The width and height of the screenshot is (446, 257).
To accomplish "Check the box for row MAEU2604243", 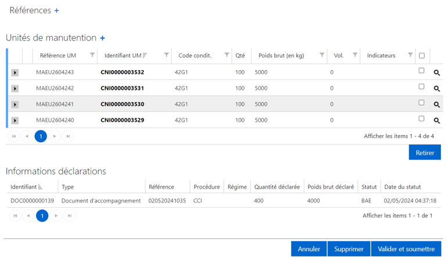I will tap(422, 71).
